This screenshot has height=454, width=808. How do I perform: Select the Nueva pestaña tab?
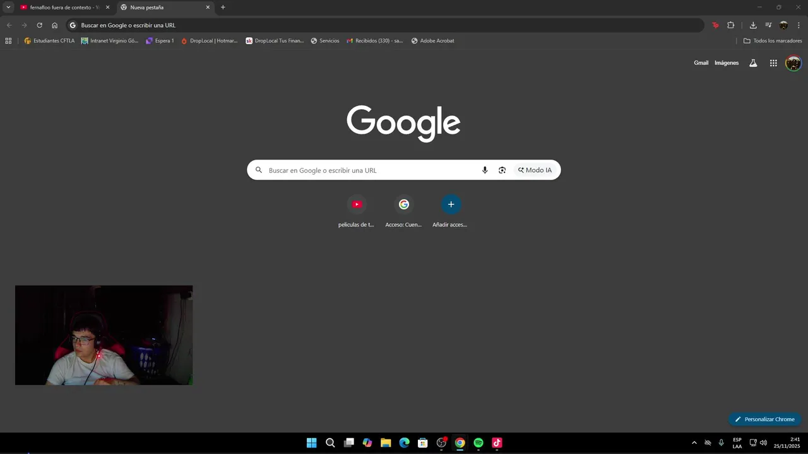click(x=165, y=8)
